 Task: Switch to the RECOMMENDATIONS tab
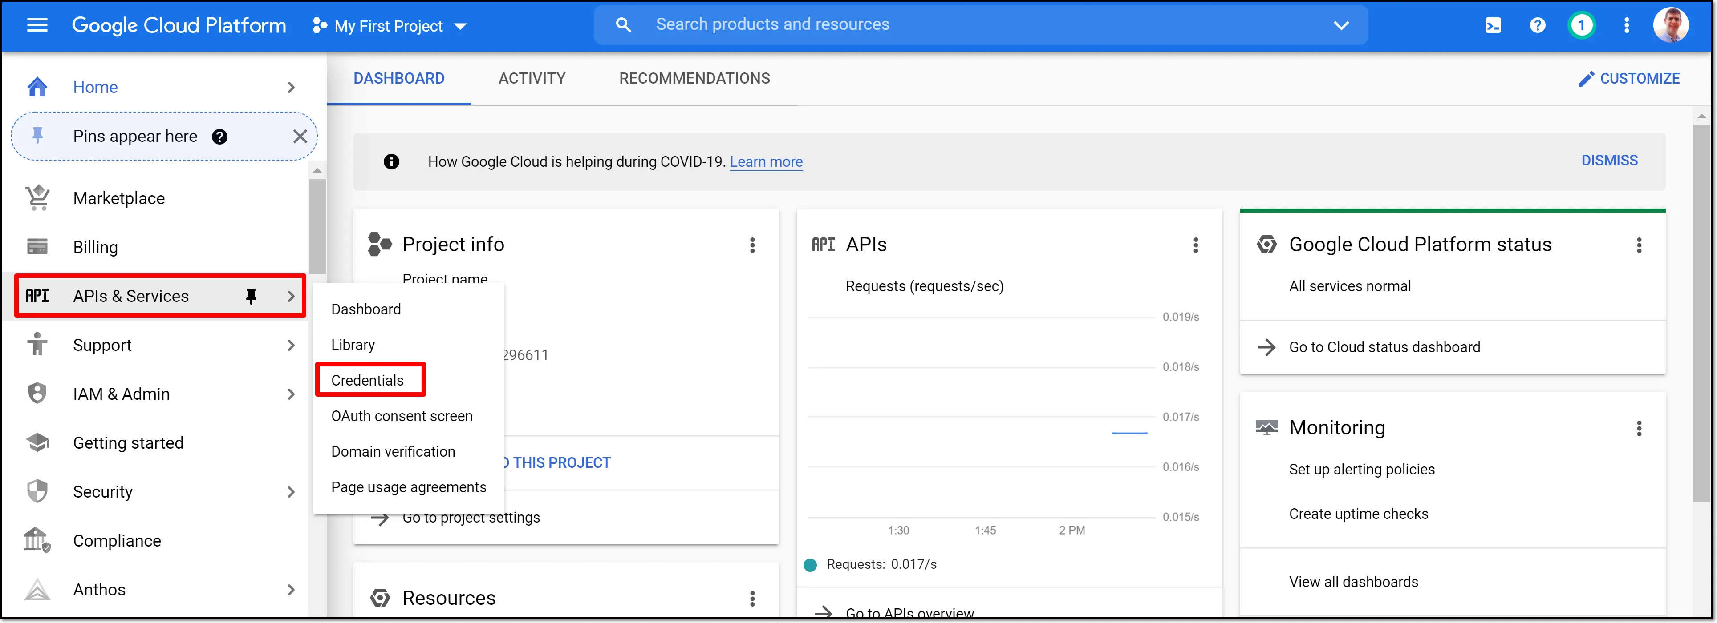point(694,79)
